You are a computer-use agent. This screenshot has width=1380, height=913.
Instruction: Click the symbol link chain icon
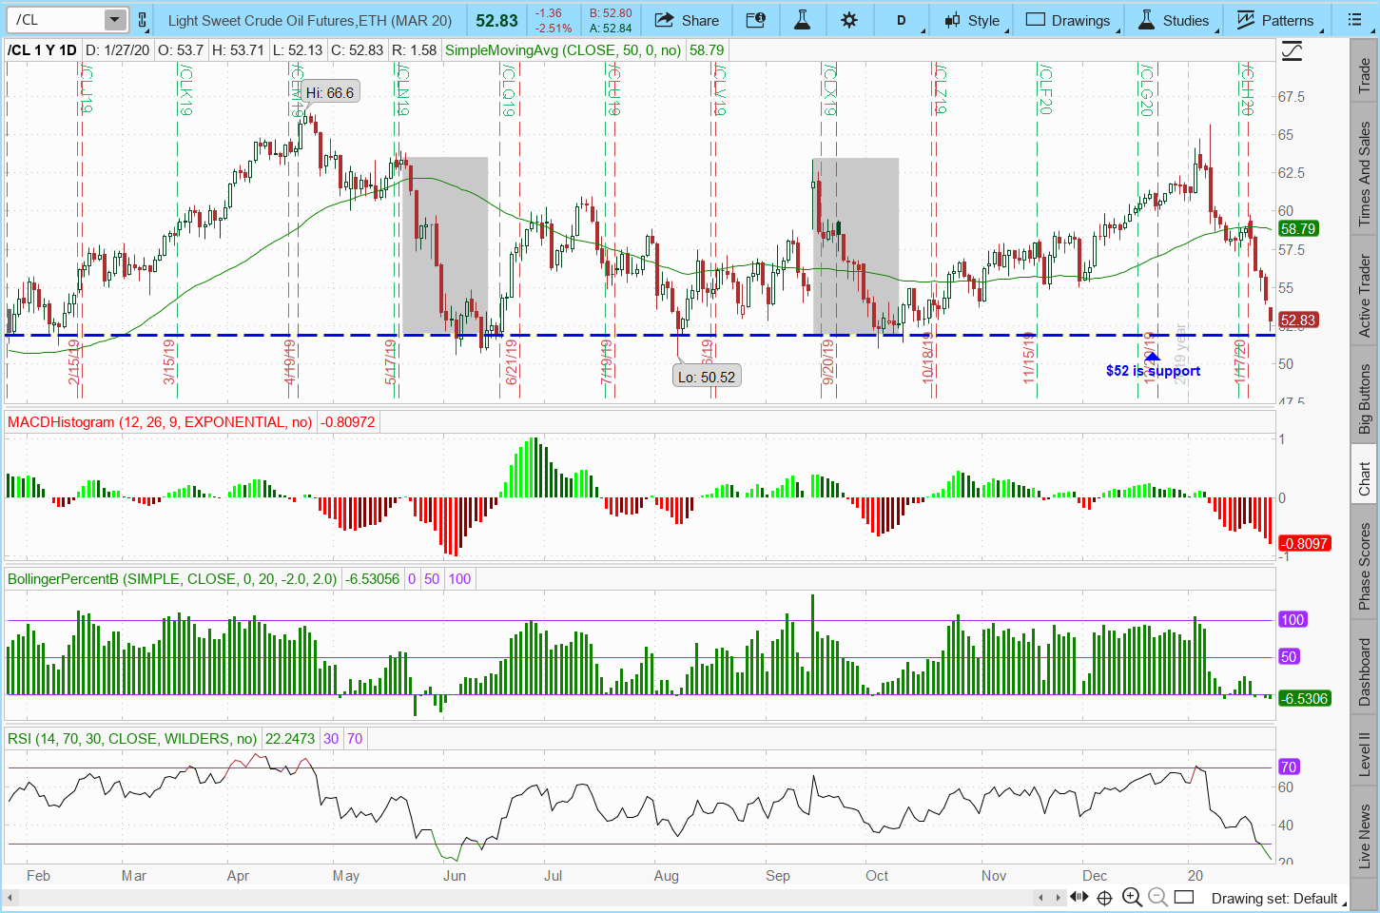[x=143, y=20]
